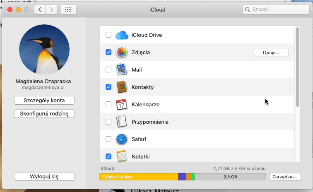Click the Kalendarze calendar icon

click(121, 104)
